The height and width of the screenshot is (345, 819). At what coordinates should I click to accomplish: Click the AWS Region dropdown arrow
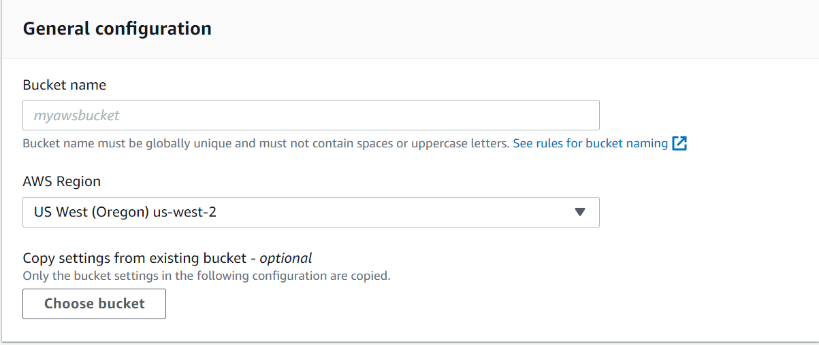tap(580, 212)
